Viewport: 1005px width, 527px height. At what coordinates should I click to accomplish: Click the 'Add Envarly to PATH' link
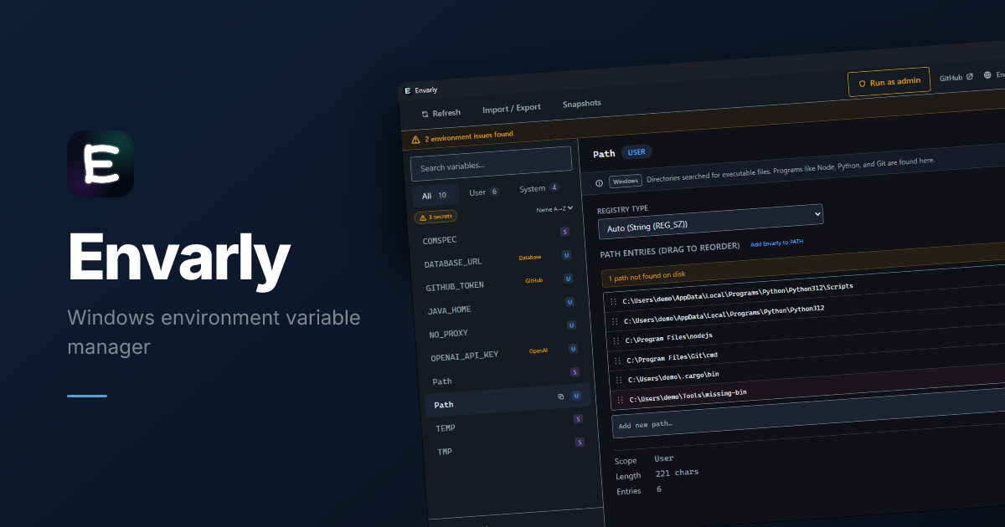[777, 243]
